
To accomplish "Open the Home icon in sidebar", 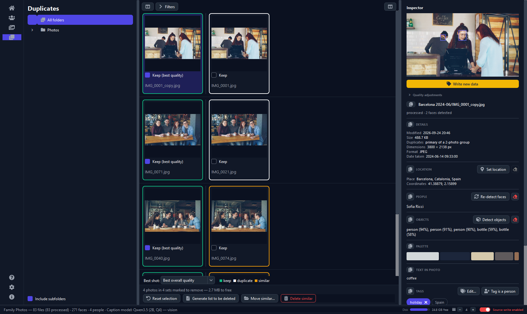I will click(x=12, y=8).
